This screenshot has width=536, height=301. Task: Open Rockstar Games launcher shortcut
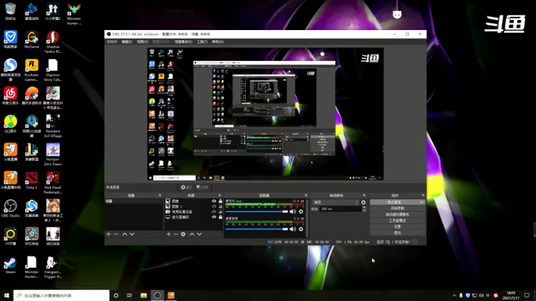(31, 70)
